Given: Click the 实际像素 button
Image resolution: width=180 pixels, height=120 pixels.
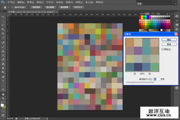Looking at the screenshot, I should [x=36, y=7].
